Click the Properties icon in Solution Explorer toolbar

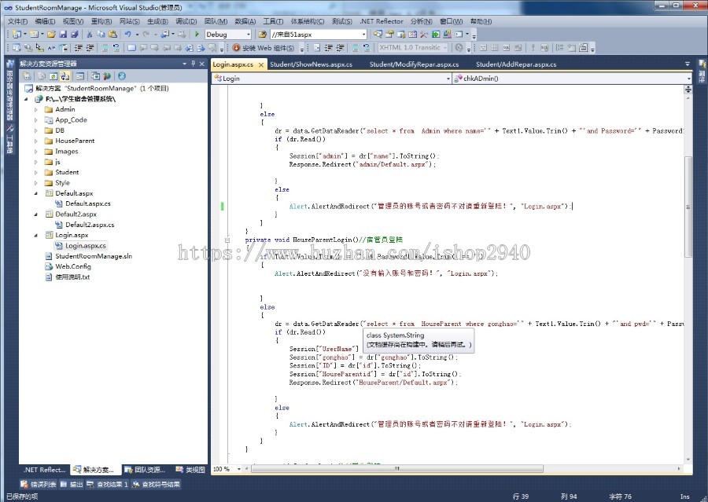click(x=27, y=76)
